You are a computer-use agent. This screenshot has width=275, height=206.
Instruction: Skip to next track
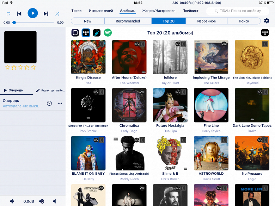(x=46, y=14)
